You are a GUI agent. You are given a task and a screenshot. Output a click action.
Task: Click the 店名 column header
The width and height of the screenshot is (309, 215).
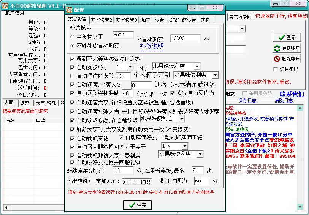click(x=19, y=120)
